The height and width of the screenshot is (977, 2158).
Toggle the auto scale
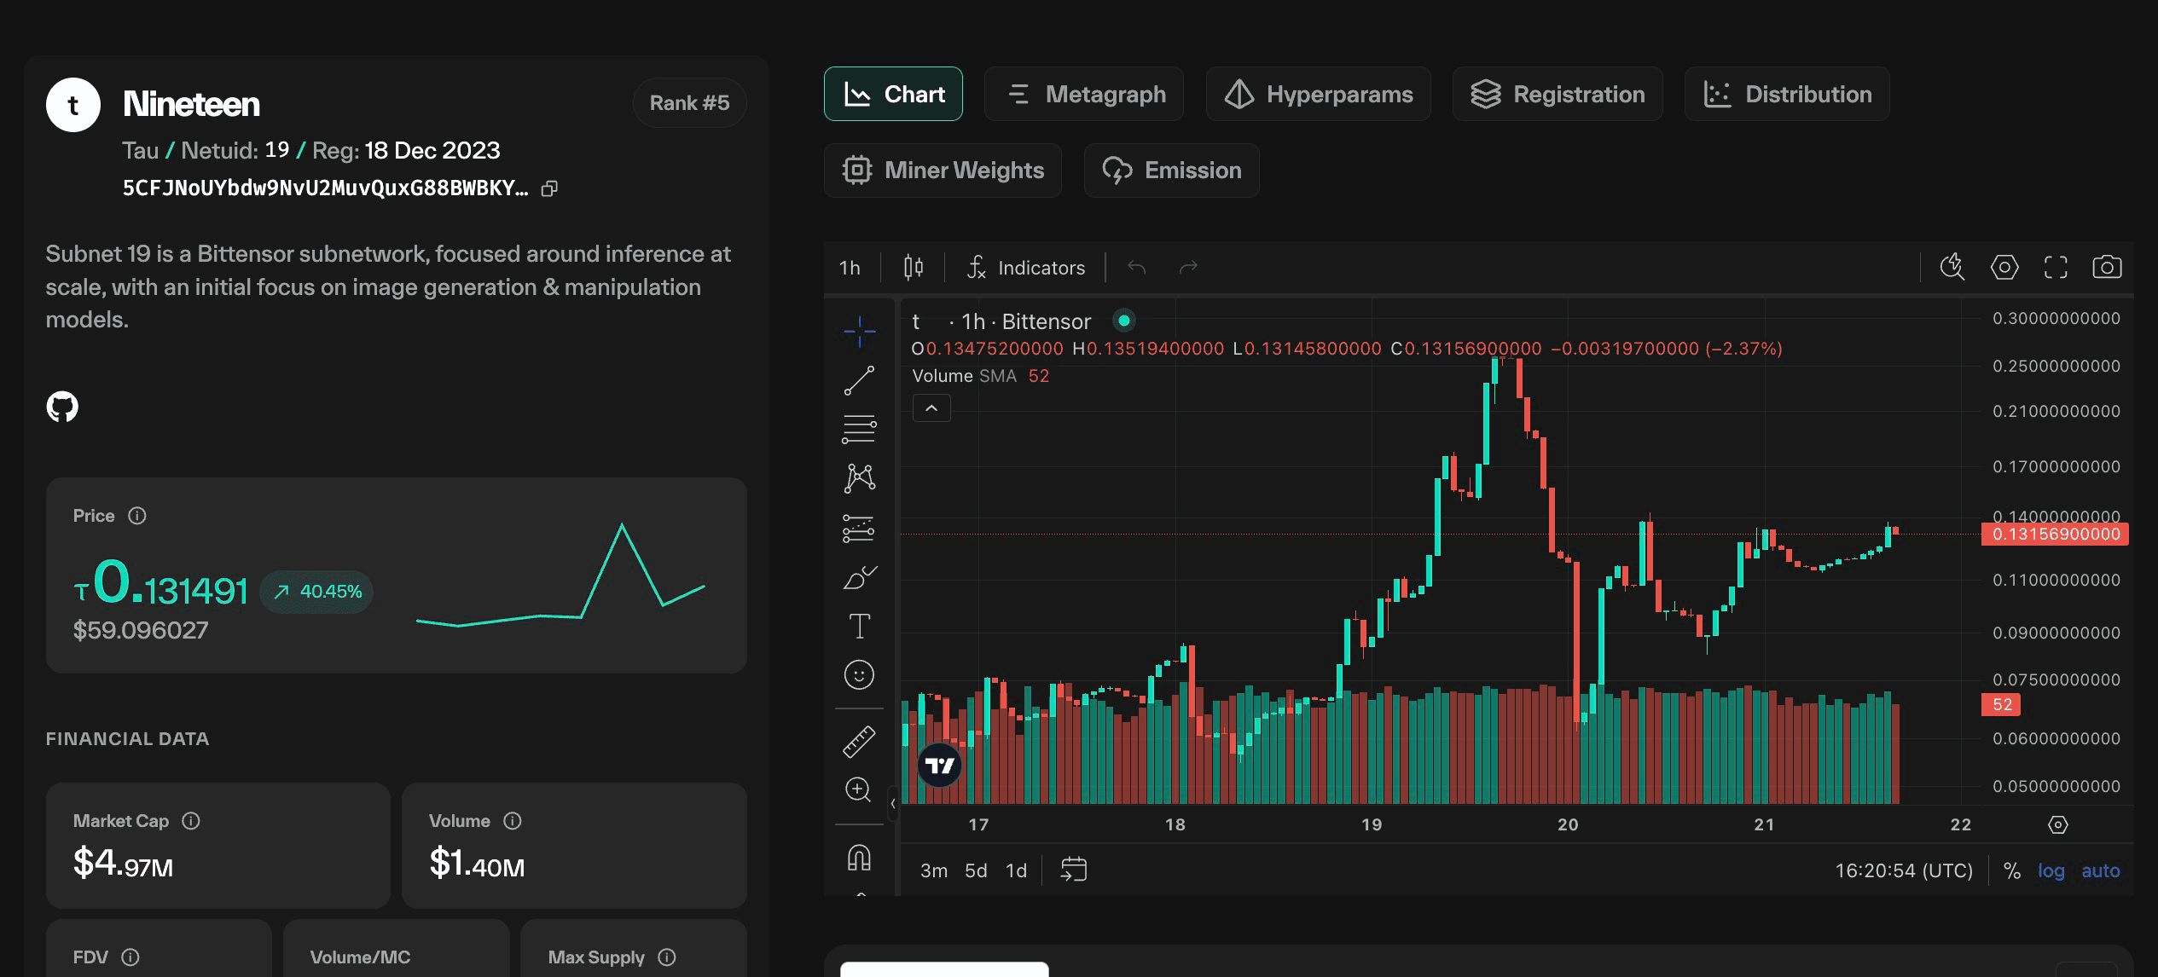point(2100,870)
